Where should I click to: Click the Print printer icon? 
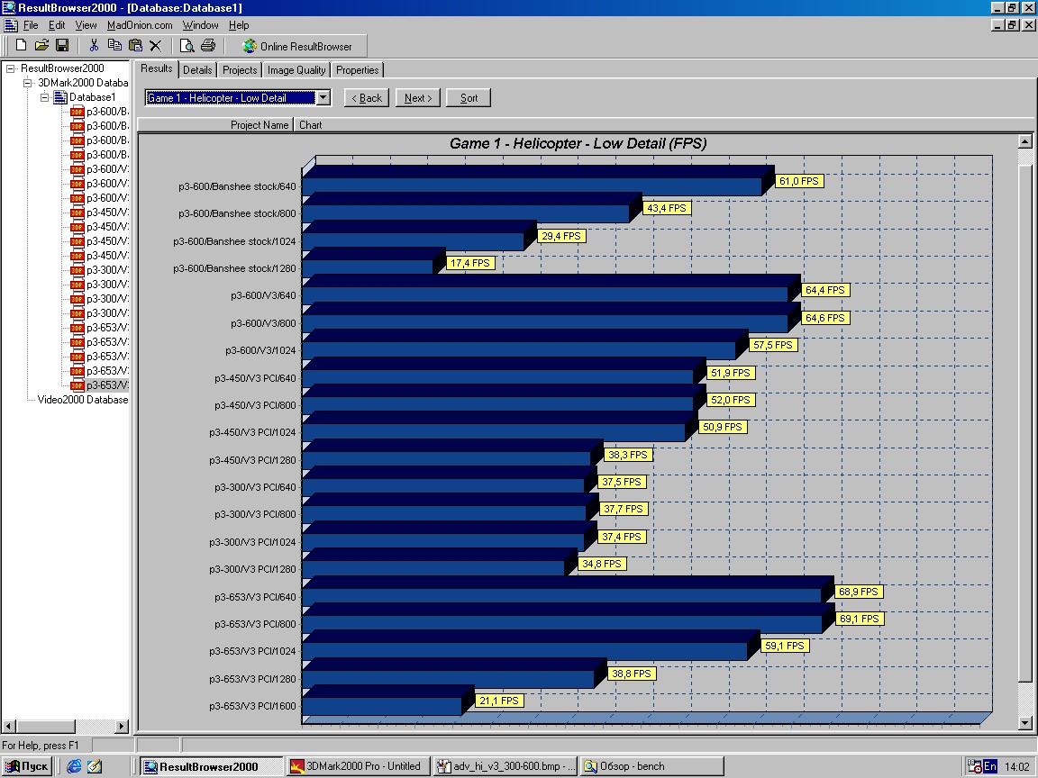(208, 46)
